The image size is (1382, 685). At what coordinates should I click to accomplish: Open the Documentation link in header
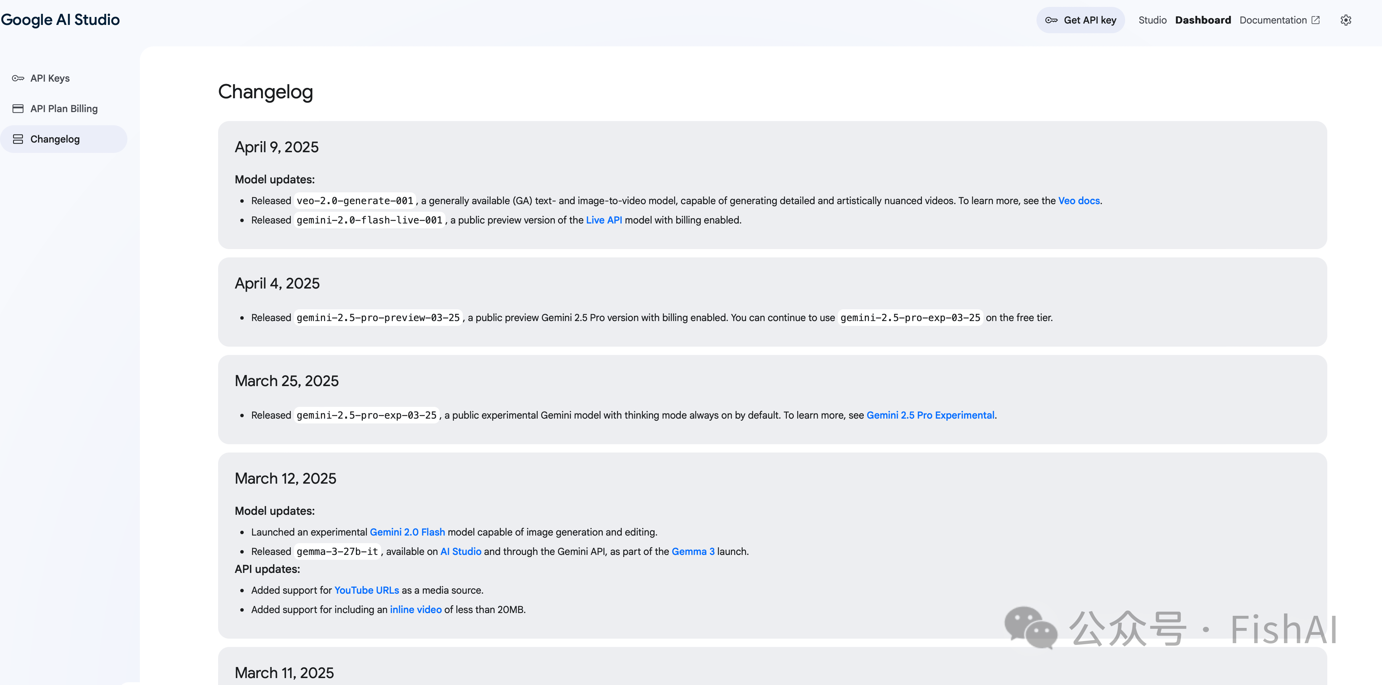pos(1280,20)
